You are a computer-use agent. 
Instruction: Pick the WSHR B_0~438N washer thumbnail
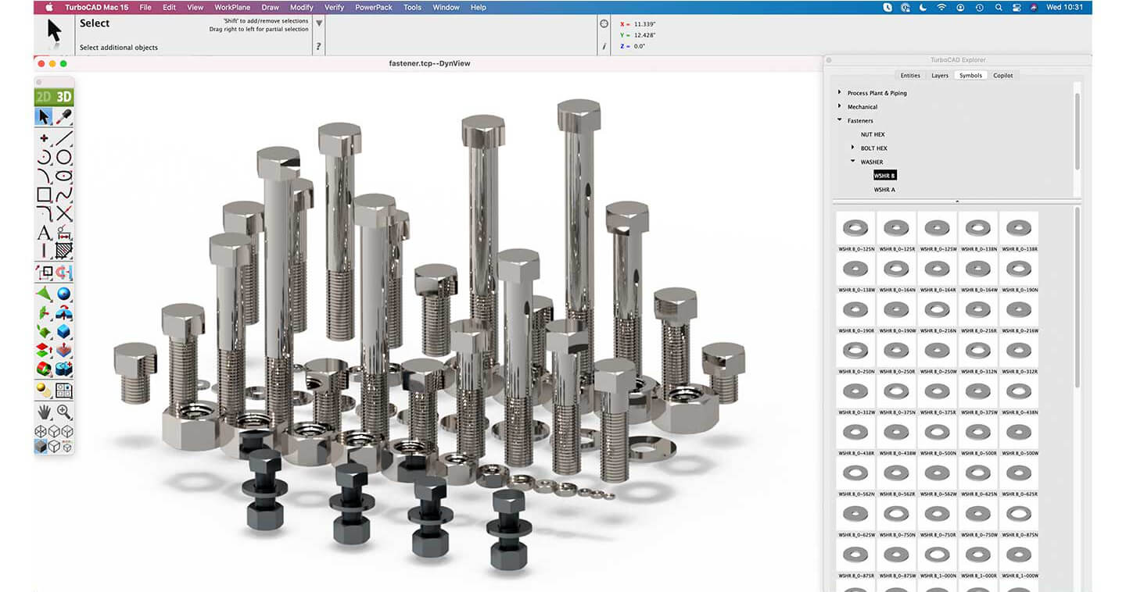tap(1018, 392)
